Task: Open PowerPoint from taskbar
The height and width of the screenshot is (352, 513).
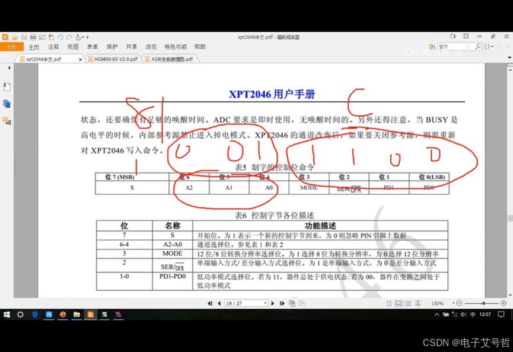Action: (x=62, y=315)
